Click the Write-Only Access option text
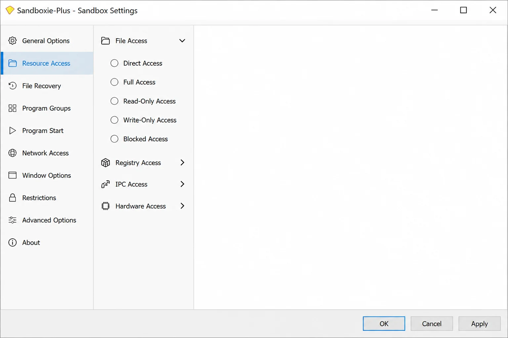Viewport: 508px width, 338px height. coord(150,120)
